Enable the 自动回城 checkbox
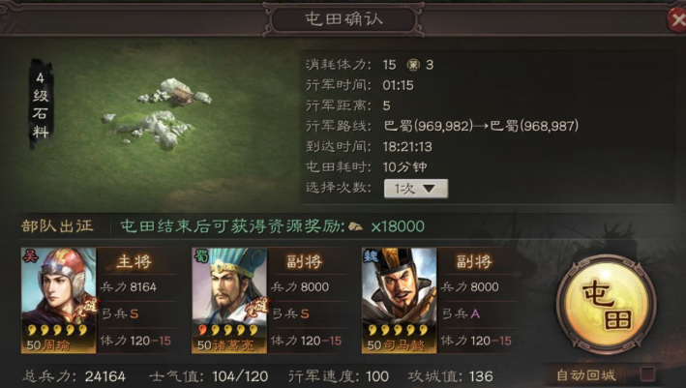The height and width of the screenshot is (388, 686). (647, 374)
